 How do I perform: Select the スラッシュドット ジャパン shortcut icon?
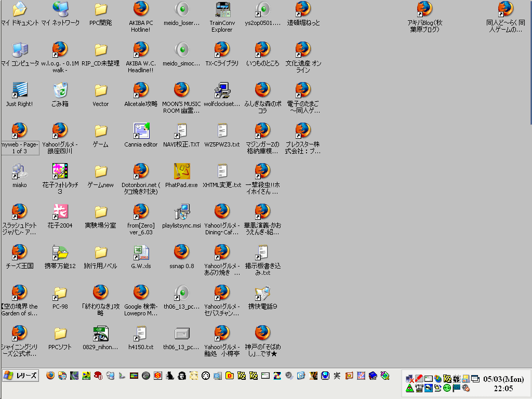[19, 212]
